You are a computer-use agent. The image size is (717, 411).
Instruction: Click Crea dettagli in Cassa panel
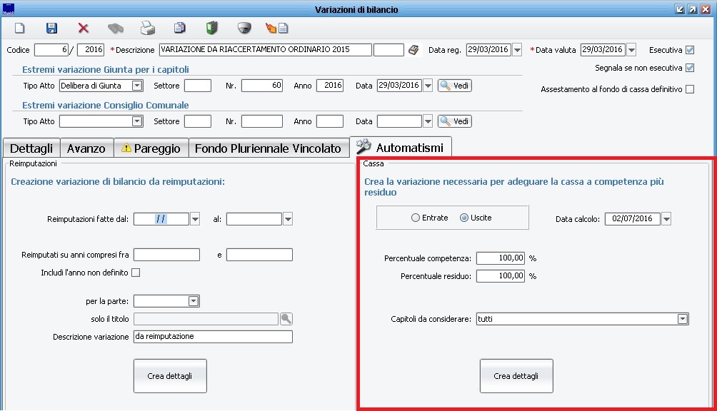(x=516, y=376)
